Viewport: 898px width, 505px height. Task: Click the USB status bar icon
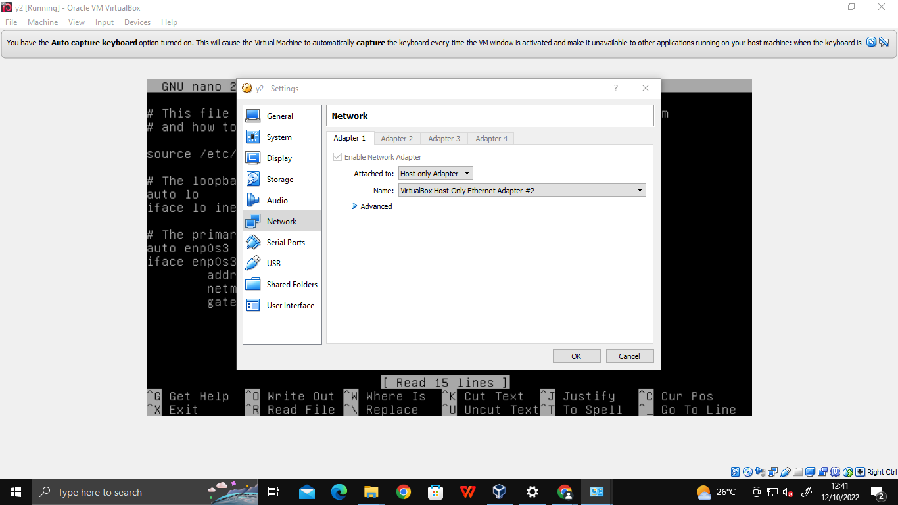785,472
